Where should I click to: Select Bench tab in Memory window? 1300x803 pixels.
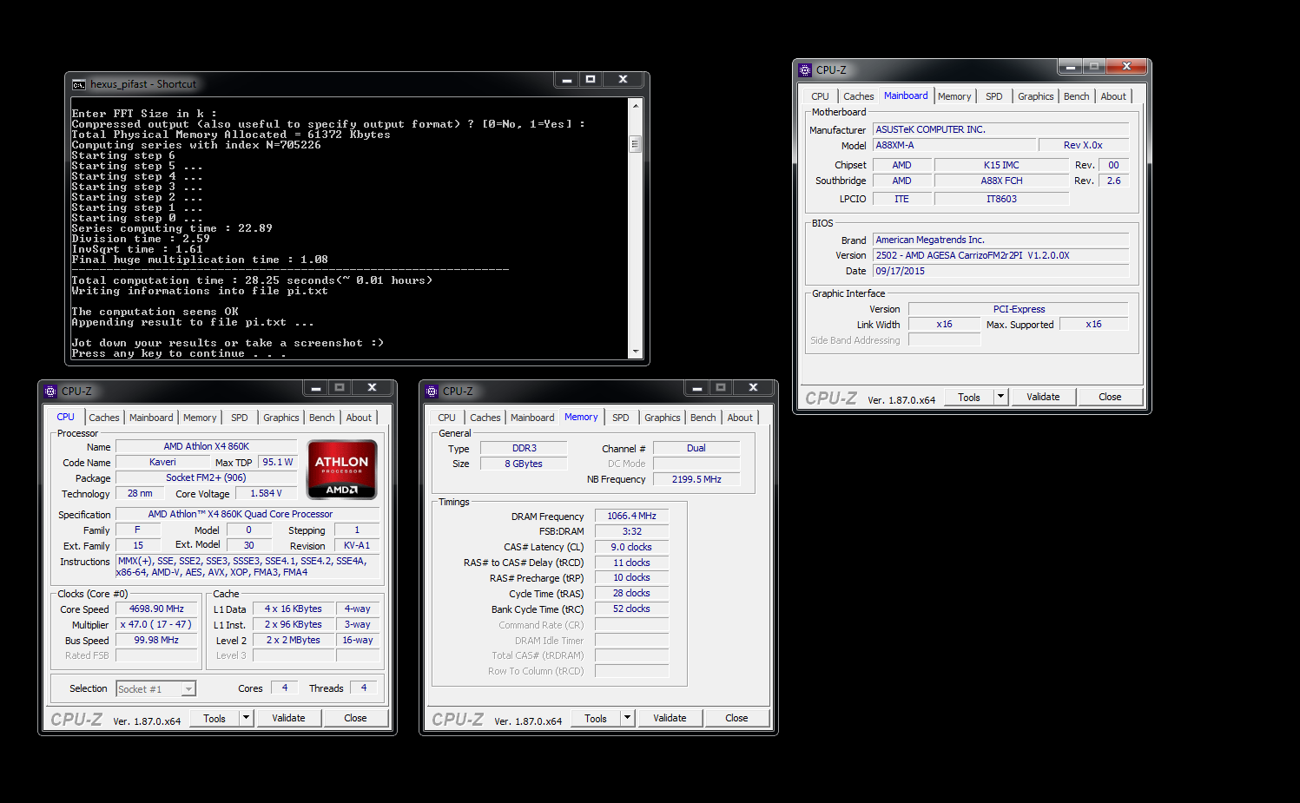coord(703,418)
